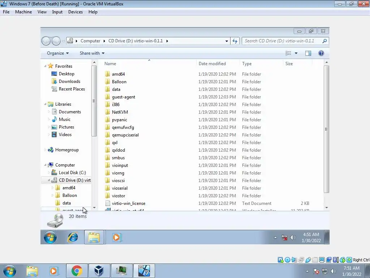Click the Explorer Back navigation arrow
This screenshot has width=370, height=278.
click(46, 41)
